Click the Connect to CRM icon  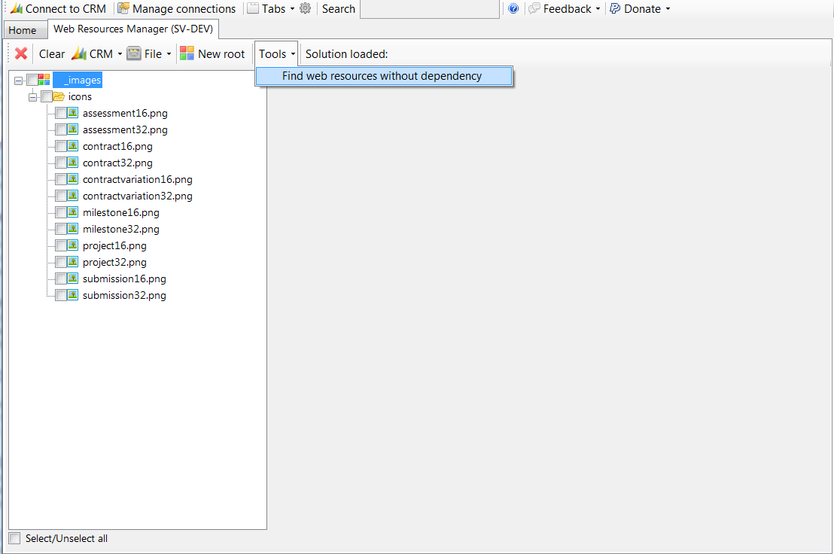pos(16,9)
